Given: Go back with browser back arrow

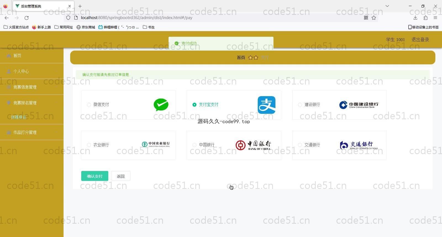Looking at the screenshot, I should click(x=7, y=18).
